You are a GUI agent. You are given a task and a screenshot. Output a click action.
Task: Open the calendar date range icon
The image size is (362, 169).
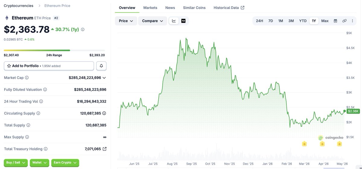335,21
